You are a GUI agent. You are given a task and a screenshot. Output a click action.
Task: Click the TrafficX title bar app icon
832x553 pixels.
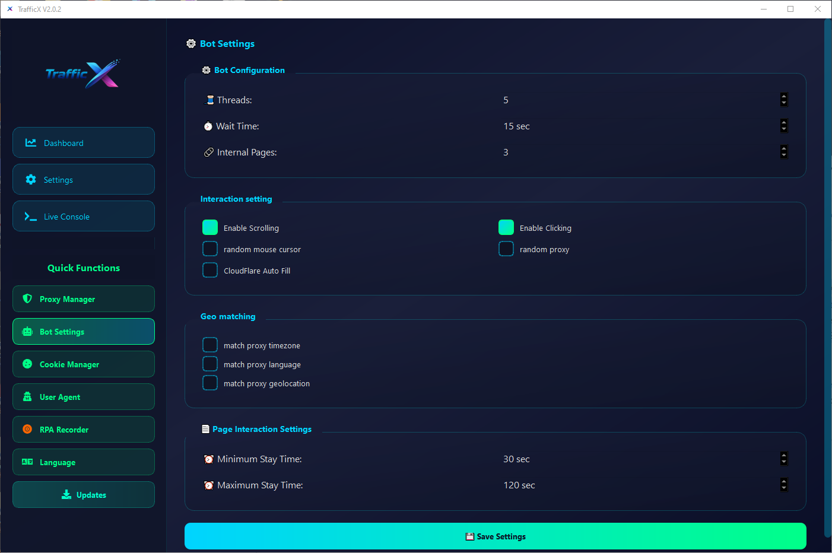pyautogui.click(x=9, y=9)
